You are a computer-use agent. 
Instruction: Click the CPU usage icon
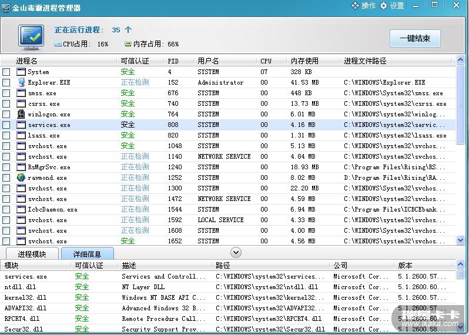coord(58,44)
